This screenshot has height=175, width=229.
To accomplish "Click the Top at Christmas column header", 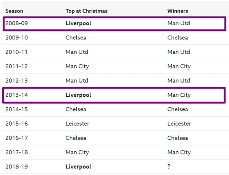I will [86, 11].
